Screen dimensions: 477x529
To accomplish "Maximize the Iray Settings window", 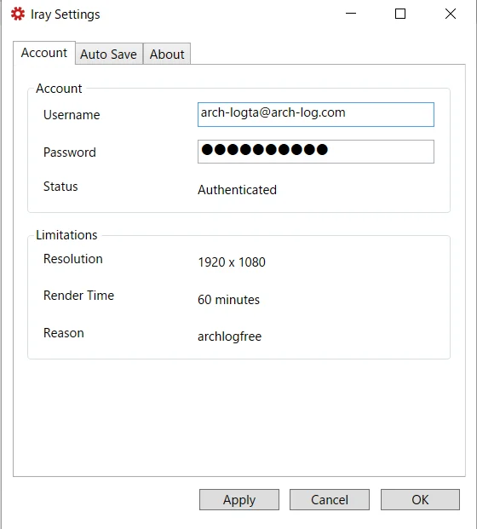I will 400,14.
